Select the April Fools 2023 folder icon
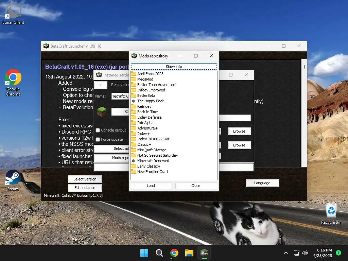Image resolution: width=348 pixels, height=261 pixels. [x=134, y=74]
